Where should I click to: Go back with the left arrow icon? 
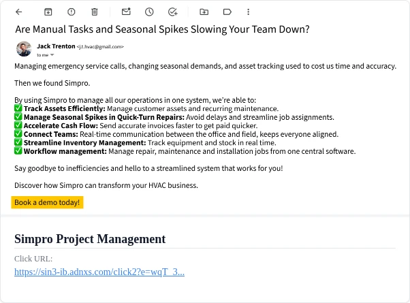coord(19,12)
